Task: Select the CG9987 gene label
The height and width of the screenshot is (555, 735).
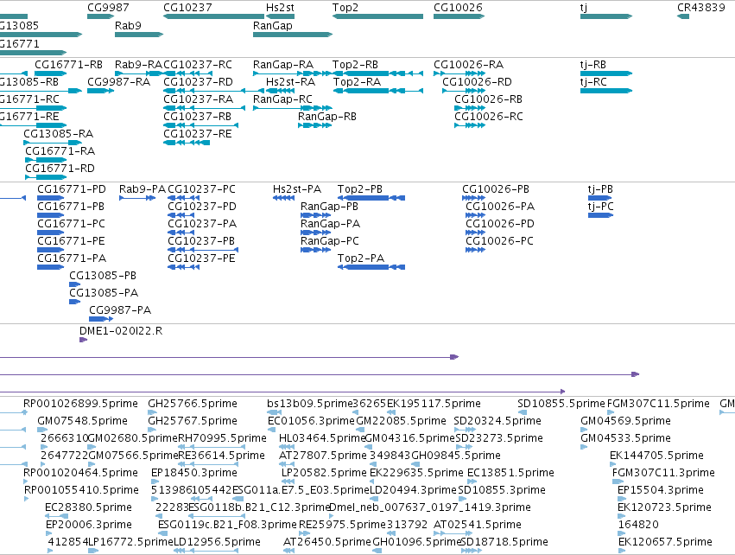Action: [108, 8]
